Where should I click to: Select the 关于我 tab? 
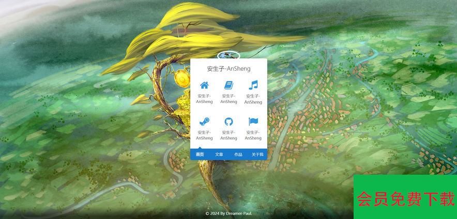click(257, 155)
